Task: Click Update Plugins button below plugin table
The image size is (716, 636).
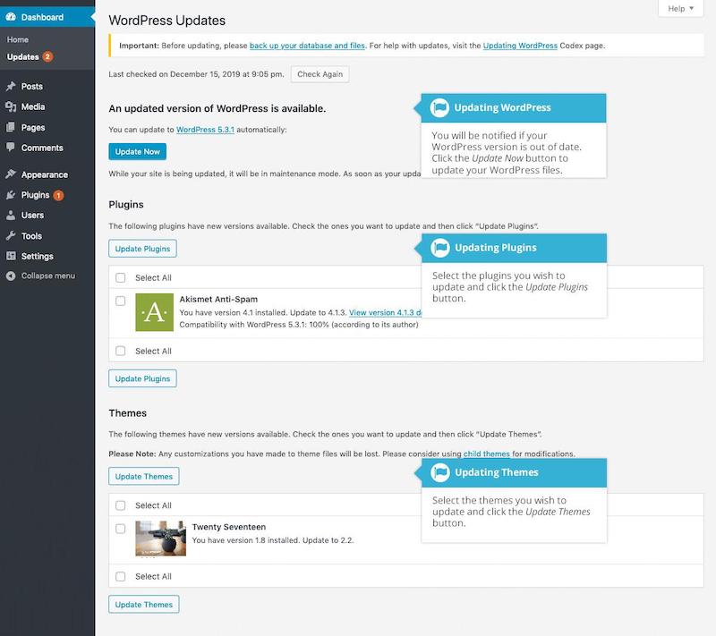Action: (x=142, y=378)
